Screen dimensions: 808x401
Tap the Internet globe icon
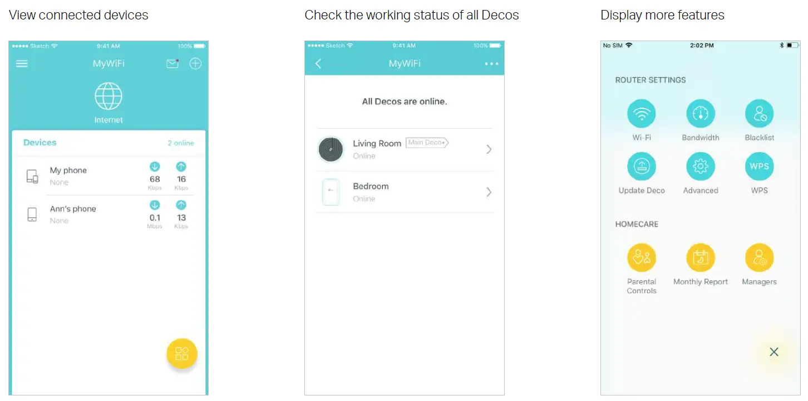[x=109, y=96]
